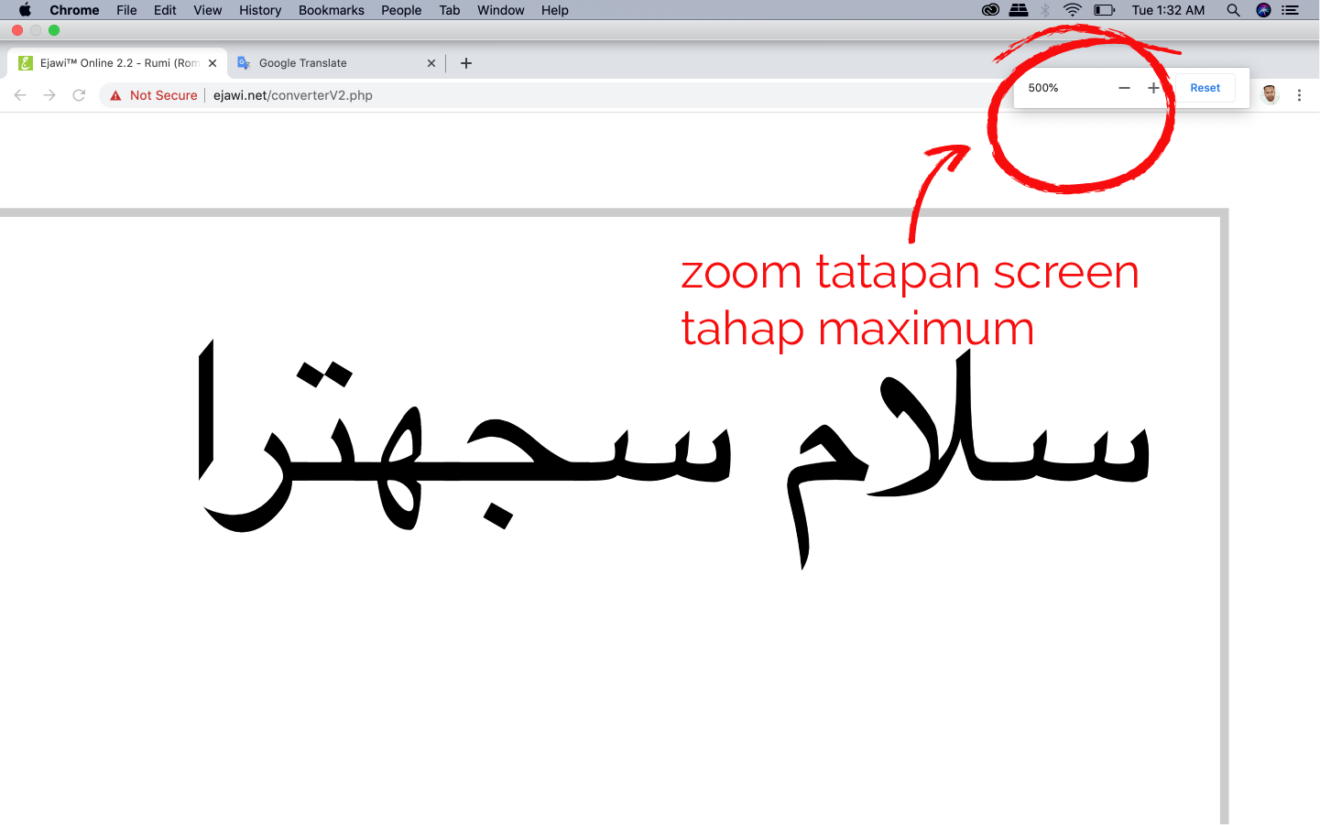Screen dimensions: 1320x825
Task: Close the Google Translate tab
Action: coord(431,63)
